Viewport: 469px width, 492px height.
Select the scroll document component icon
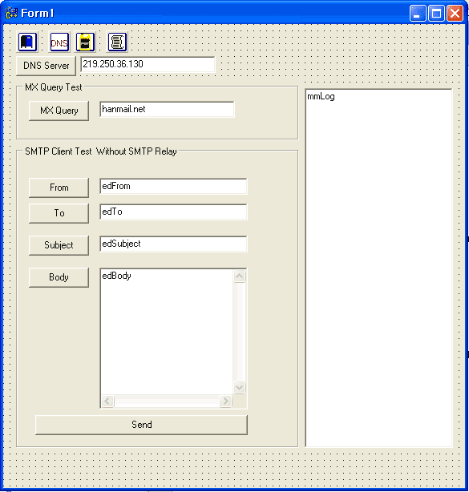tap(117, 42)
